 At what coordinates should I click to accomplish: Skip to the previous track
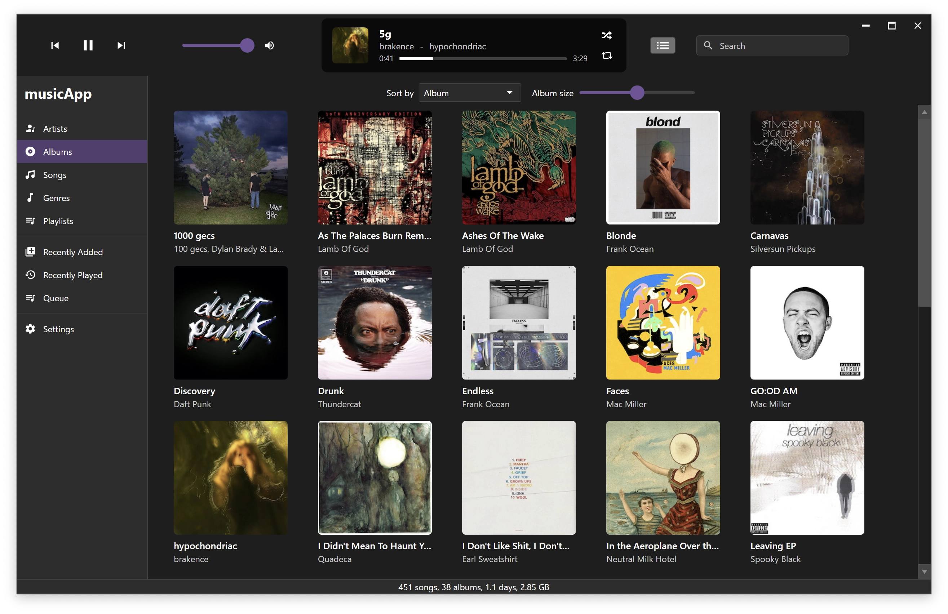[x=55, y=45]
